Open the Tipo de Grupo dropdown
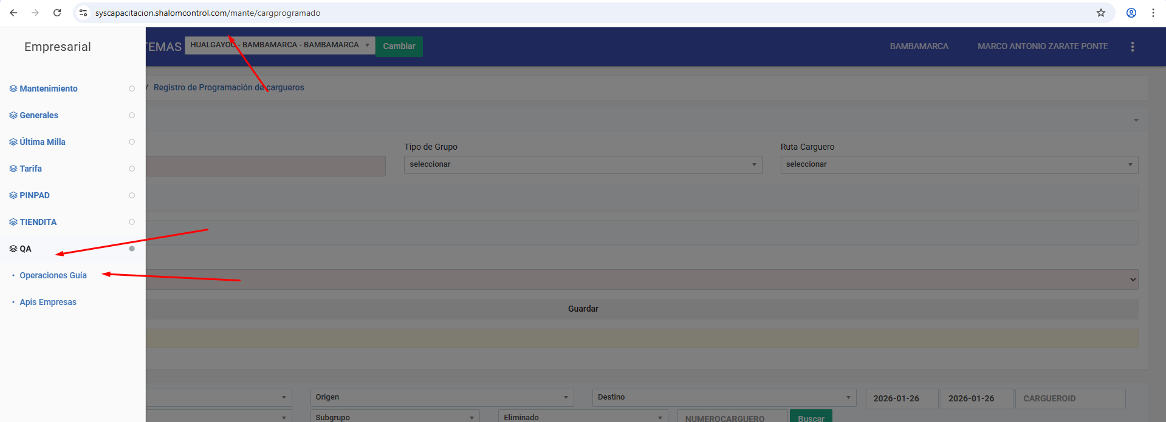 pos(583,164)
